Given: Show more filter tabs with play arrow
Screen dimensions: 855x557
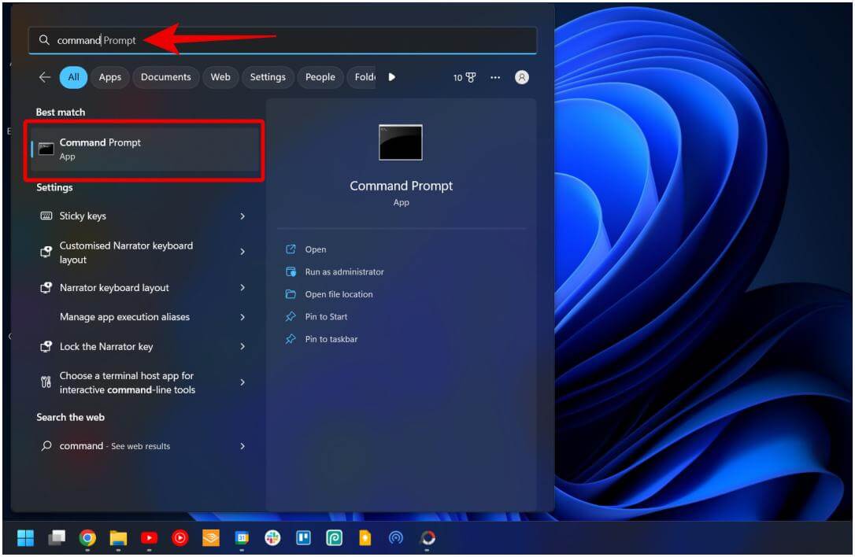Looking at the screenshot, I should [391, 77].
